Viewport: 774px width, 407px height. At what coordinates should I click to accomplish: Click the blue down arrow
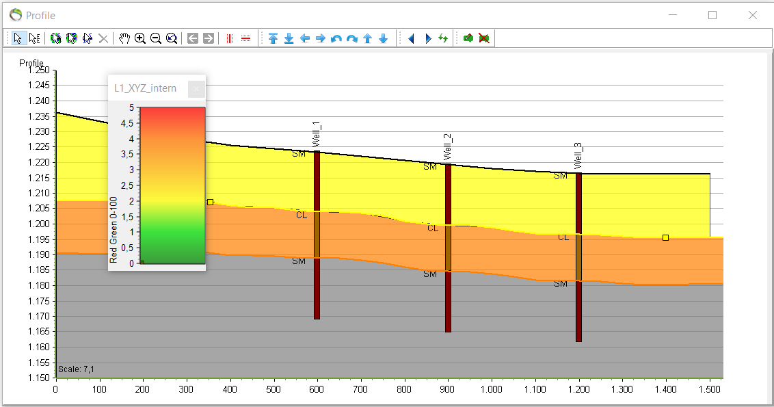383,38
